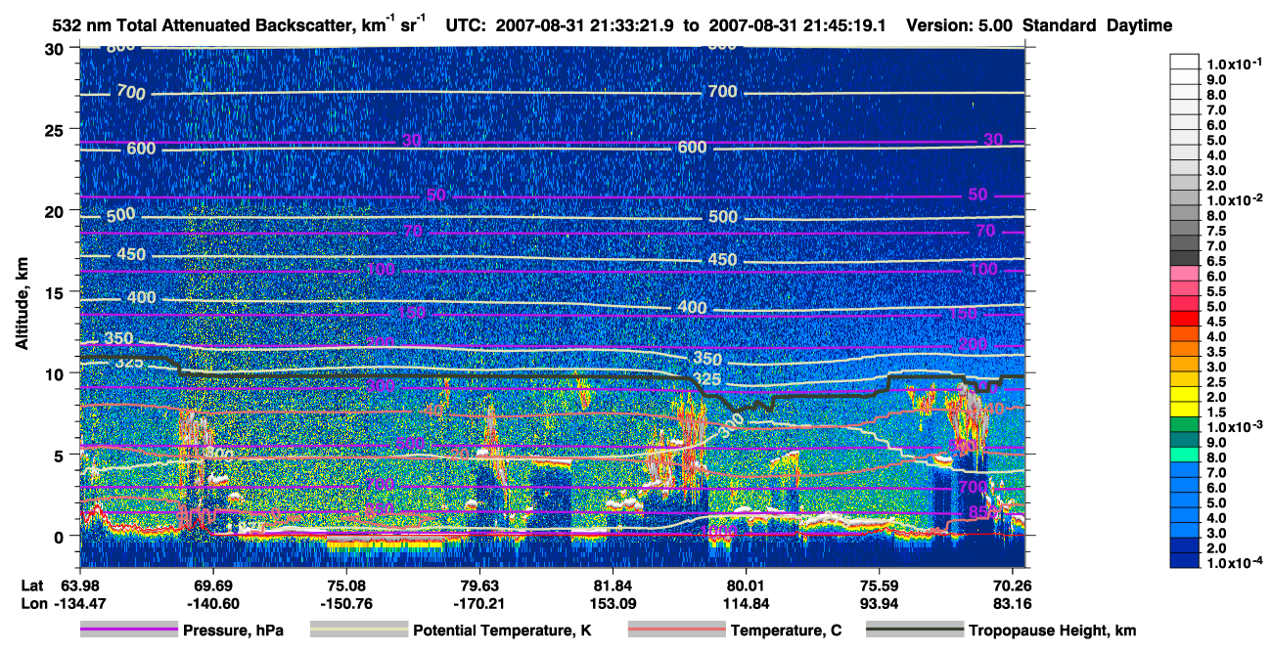Click 'Version: 5.00' in the header
Viewport: 1272px width, 652px height.
960,24
